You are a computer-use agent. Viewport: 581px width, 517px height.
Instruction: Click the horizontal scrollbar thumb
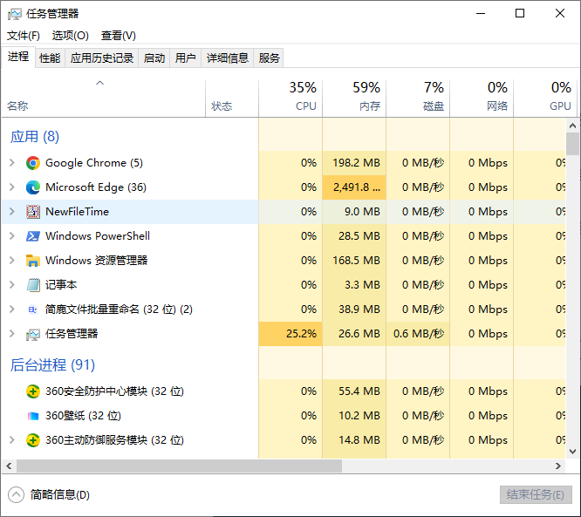(x=179, y=466)
